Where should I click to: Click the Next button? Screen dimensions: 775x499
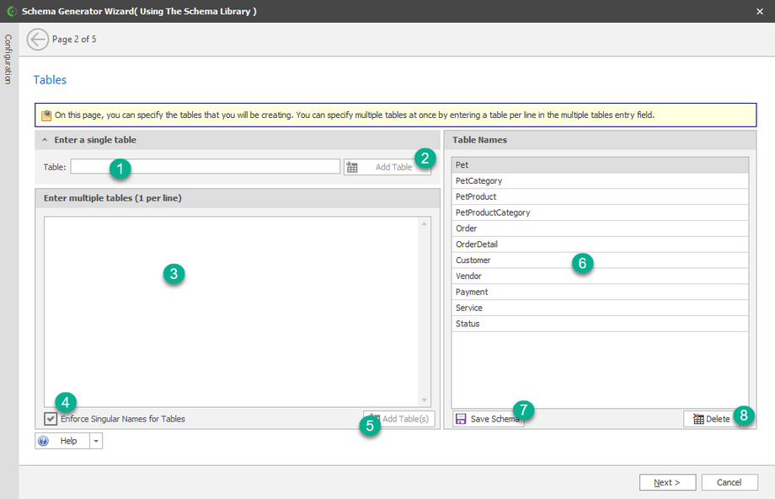click(667, 482)
